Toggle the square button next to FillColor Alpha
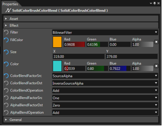 (156, 42)
